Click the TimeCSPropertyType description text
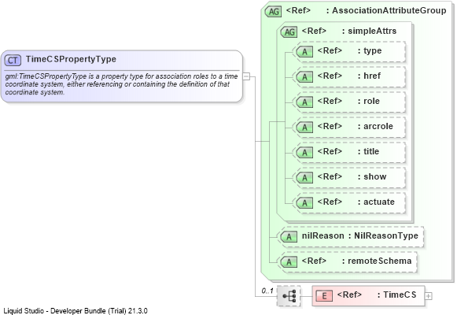 click(x=122, y=84)
